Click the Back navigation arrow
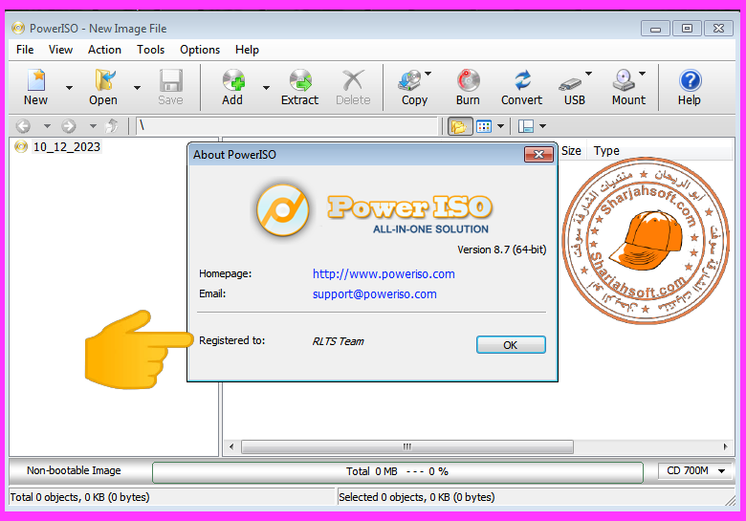 23,126
